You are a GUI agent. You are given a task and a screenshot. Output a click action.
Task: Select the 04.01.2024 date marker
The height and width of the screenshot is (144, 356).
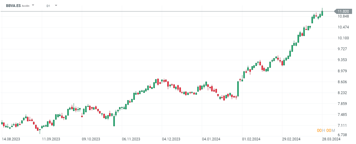click(211, 139)
